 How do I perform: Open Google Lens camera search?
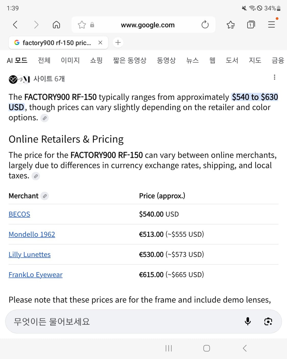pos(268,321)
